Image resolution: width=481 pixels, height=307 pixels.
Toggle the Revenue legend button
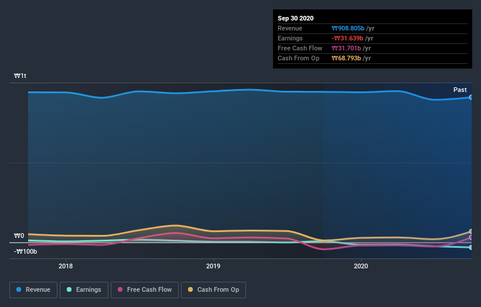(33, 290)
